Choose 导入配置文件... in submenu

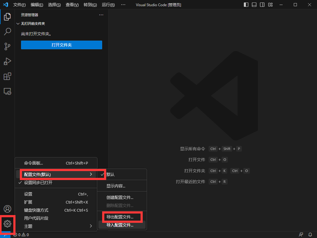point(122,225)
